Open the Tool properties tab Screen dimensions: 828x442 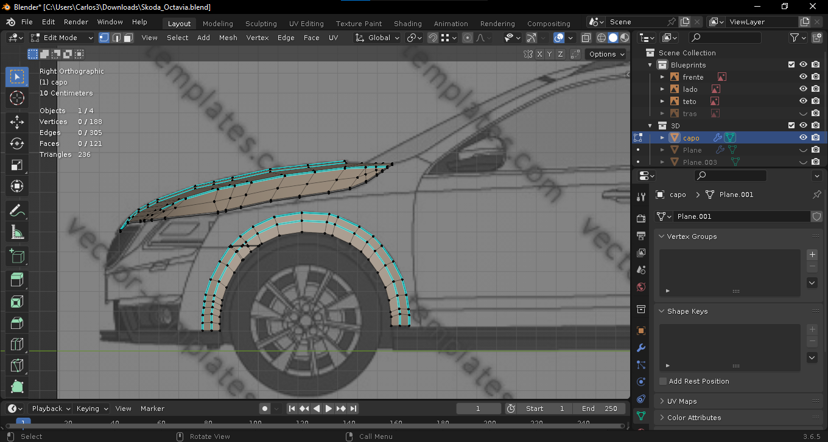tap(640, 196)
